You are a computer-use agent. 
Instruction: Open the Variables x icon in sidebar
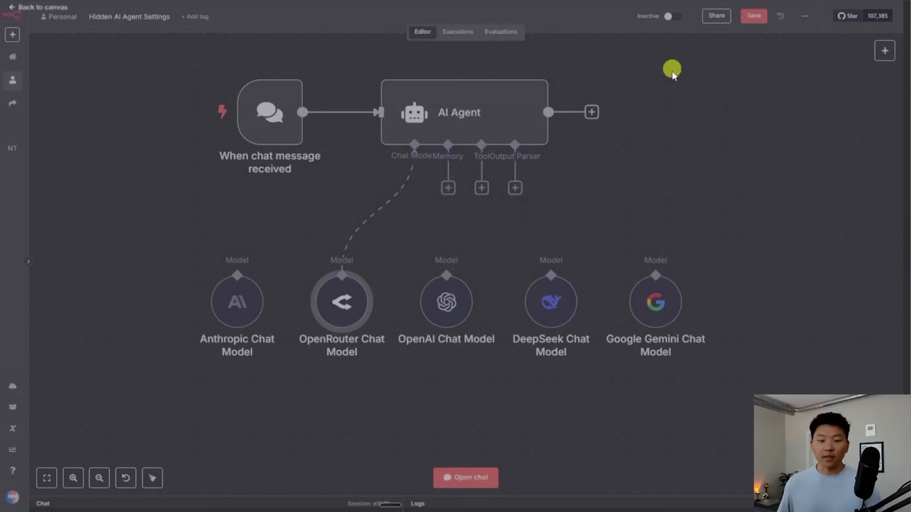12,428
